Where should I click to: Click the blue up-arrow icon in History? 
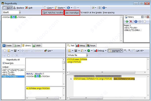(x=136, y=21)
